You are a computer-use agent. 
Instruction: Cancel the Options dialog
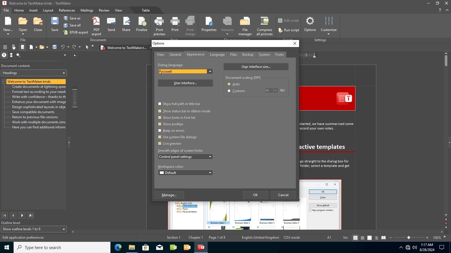click(x=283, y=195)
